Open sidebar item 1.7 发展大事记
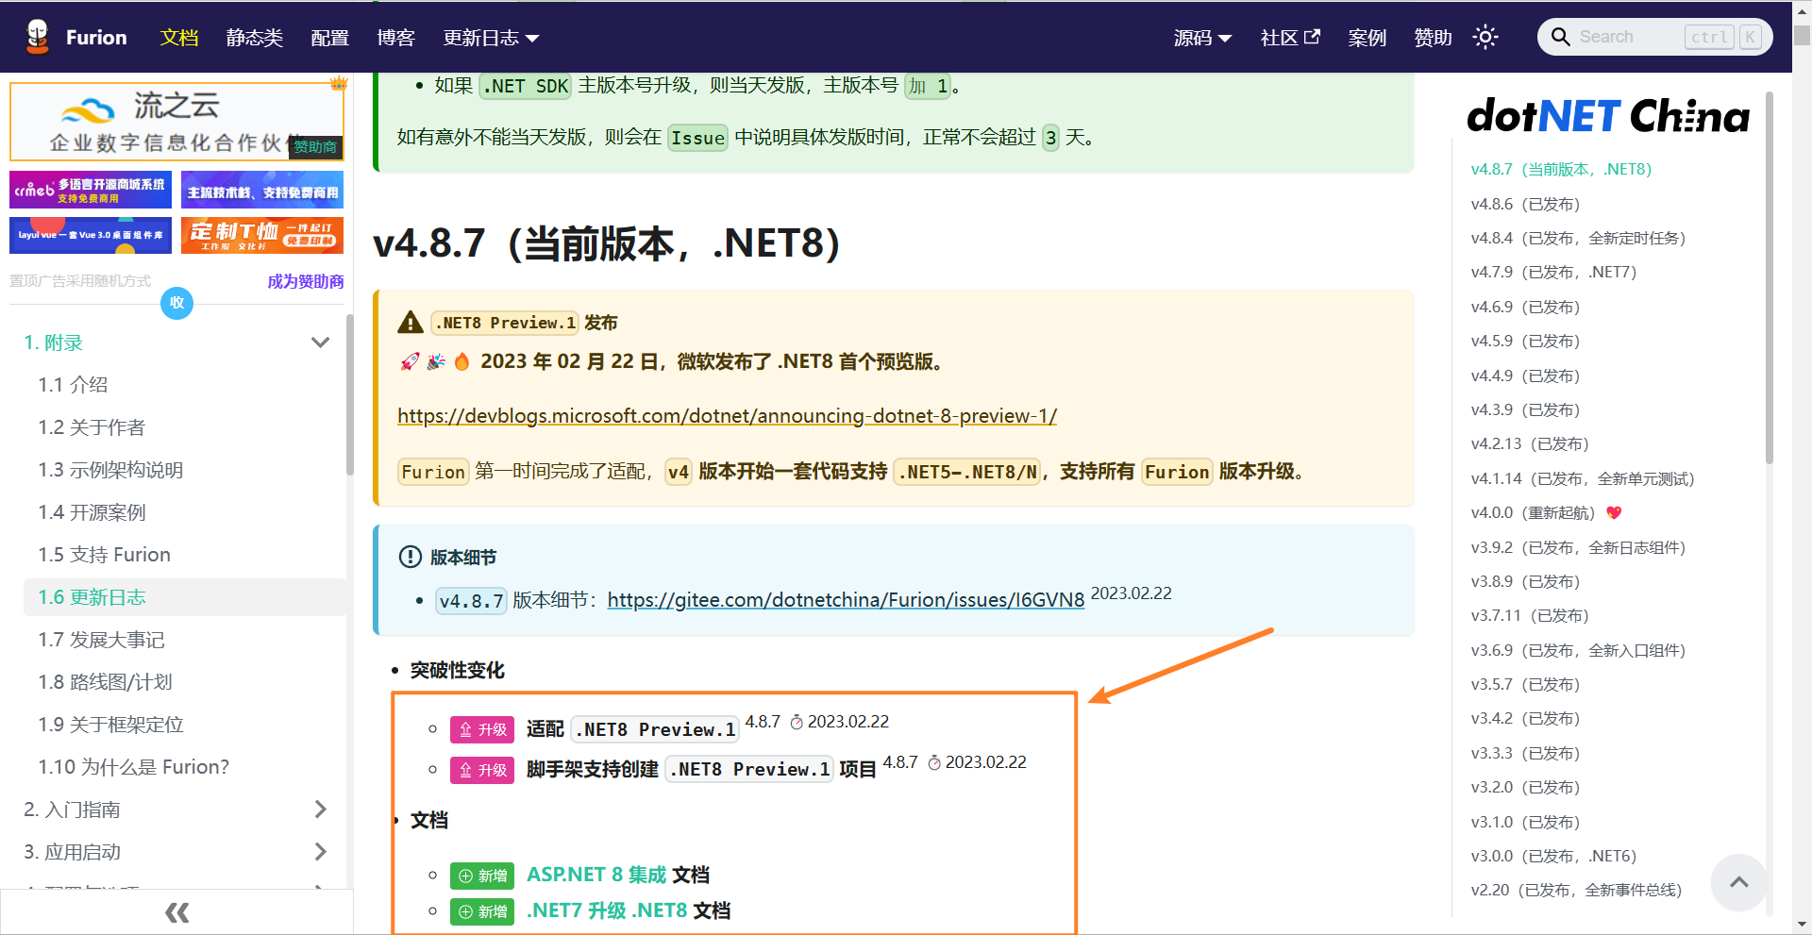1812x935 pixels. click(x=101, y=640)
